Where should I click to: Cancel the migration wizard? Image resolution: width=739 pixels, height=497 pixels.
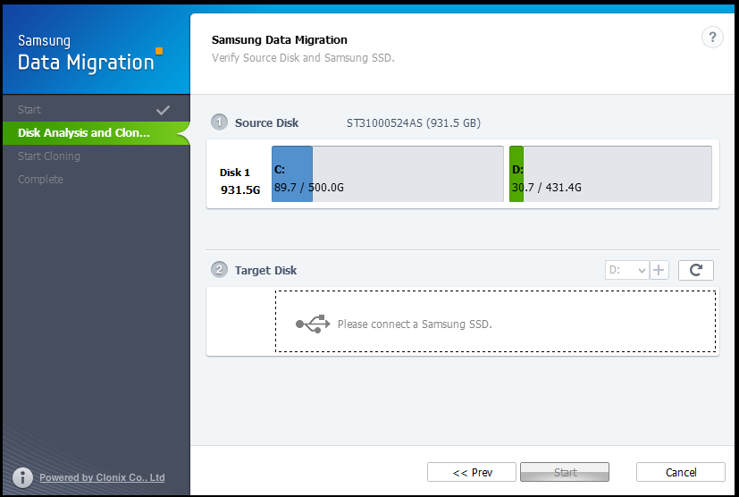tap(681, 472)
